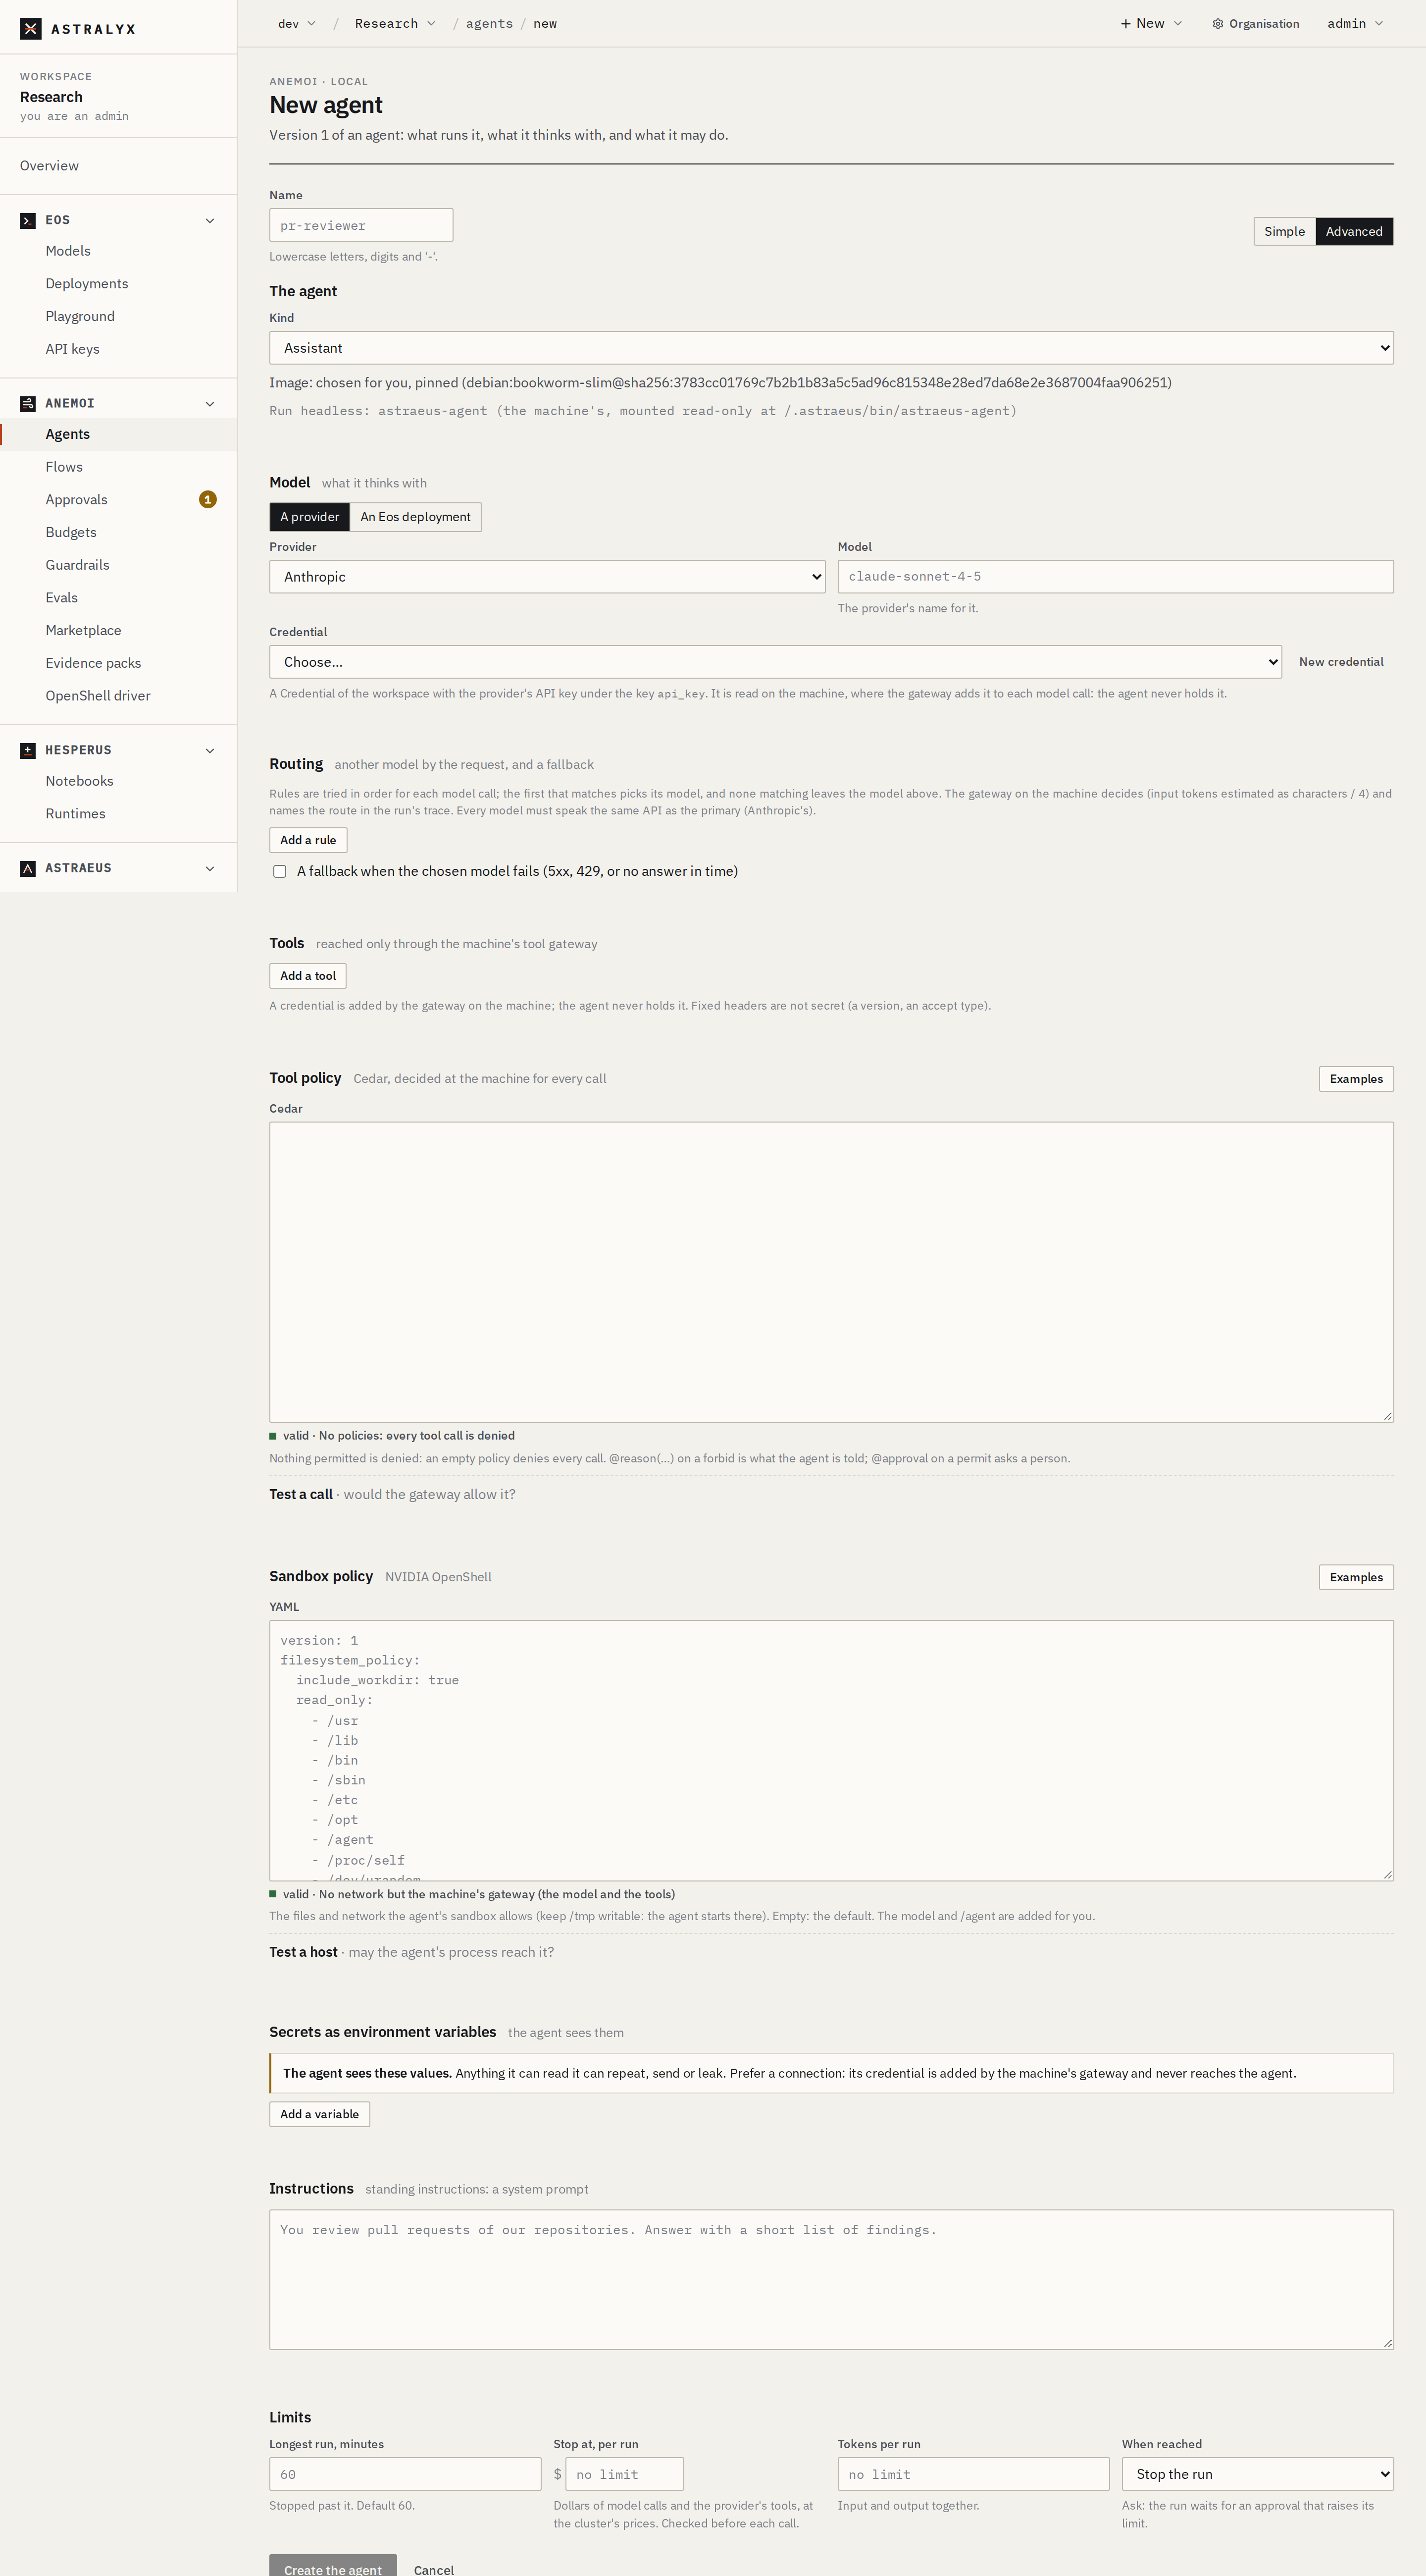1426x2576 pixels.
Task: Open the Research workspace dropdown in breadcrumb
Action: (395, 24)
